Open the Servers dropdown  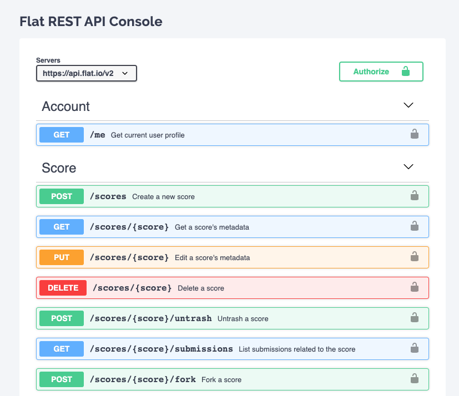(x=87, y=73)
